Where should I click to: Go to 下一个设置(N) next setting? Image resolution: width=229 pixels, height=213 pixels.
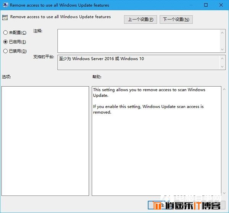click(x=176, y=19)
